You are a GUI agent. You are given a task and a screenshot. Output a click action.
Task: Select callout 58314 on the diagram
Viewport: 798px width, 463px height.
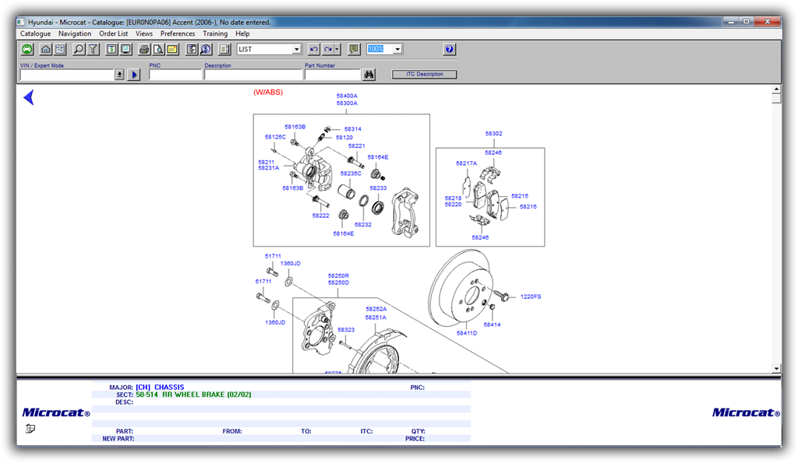tap(353, 129)
